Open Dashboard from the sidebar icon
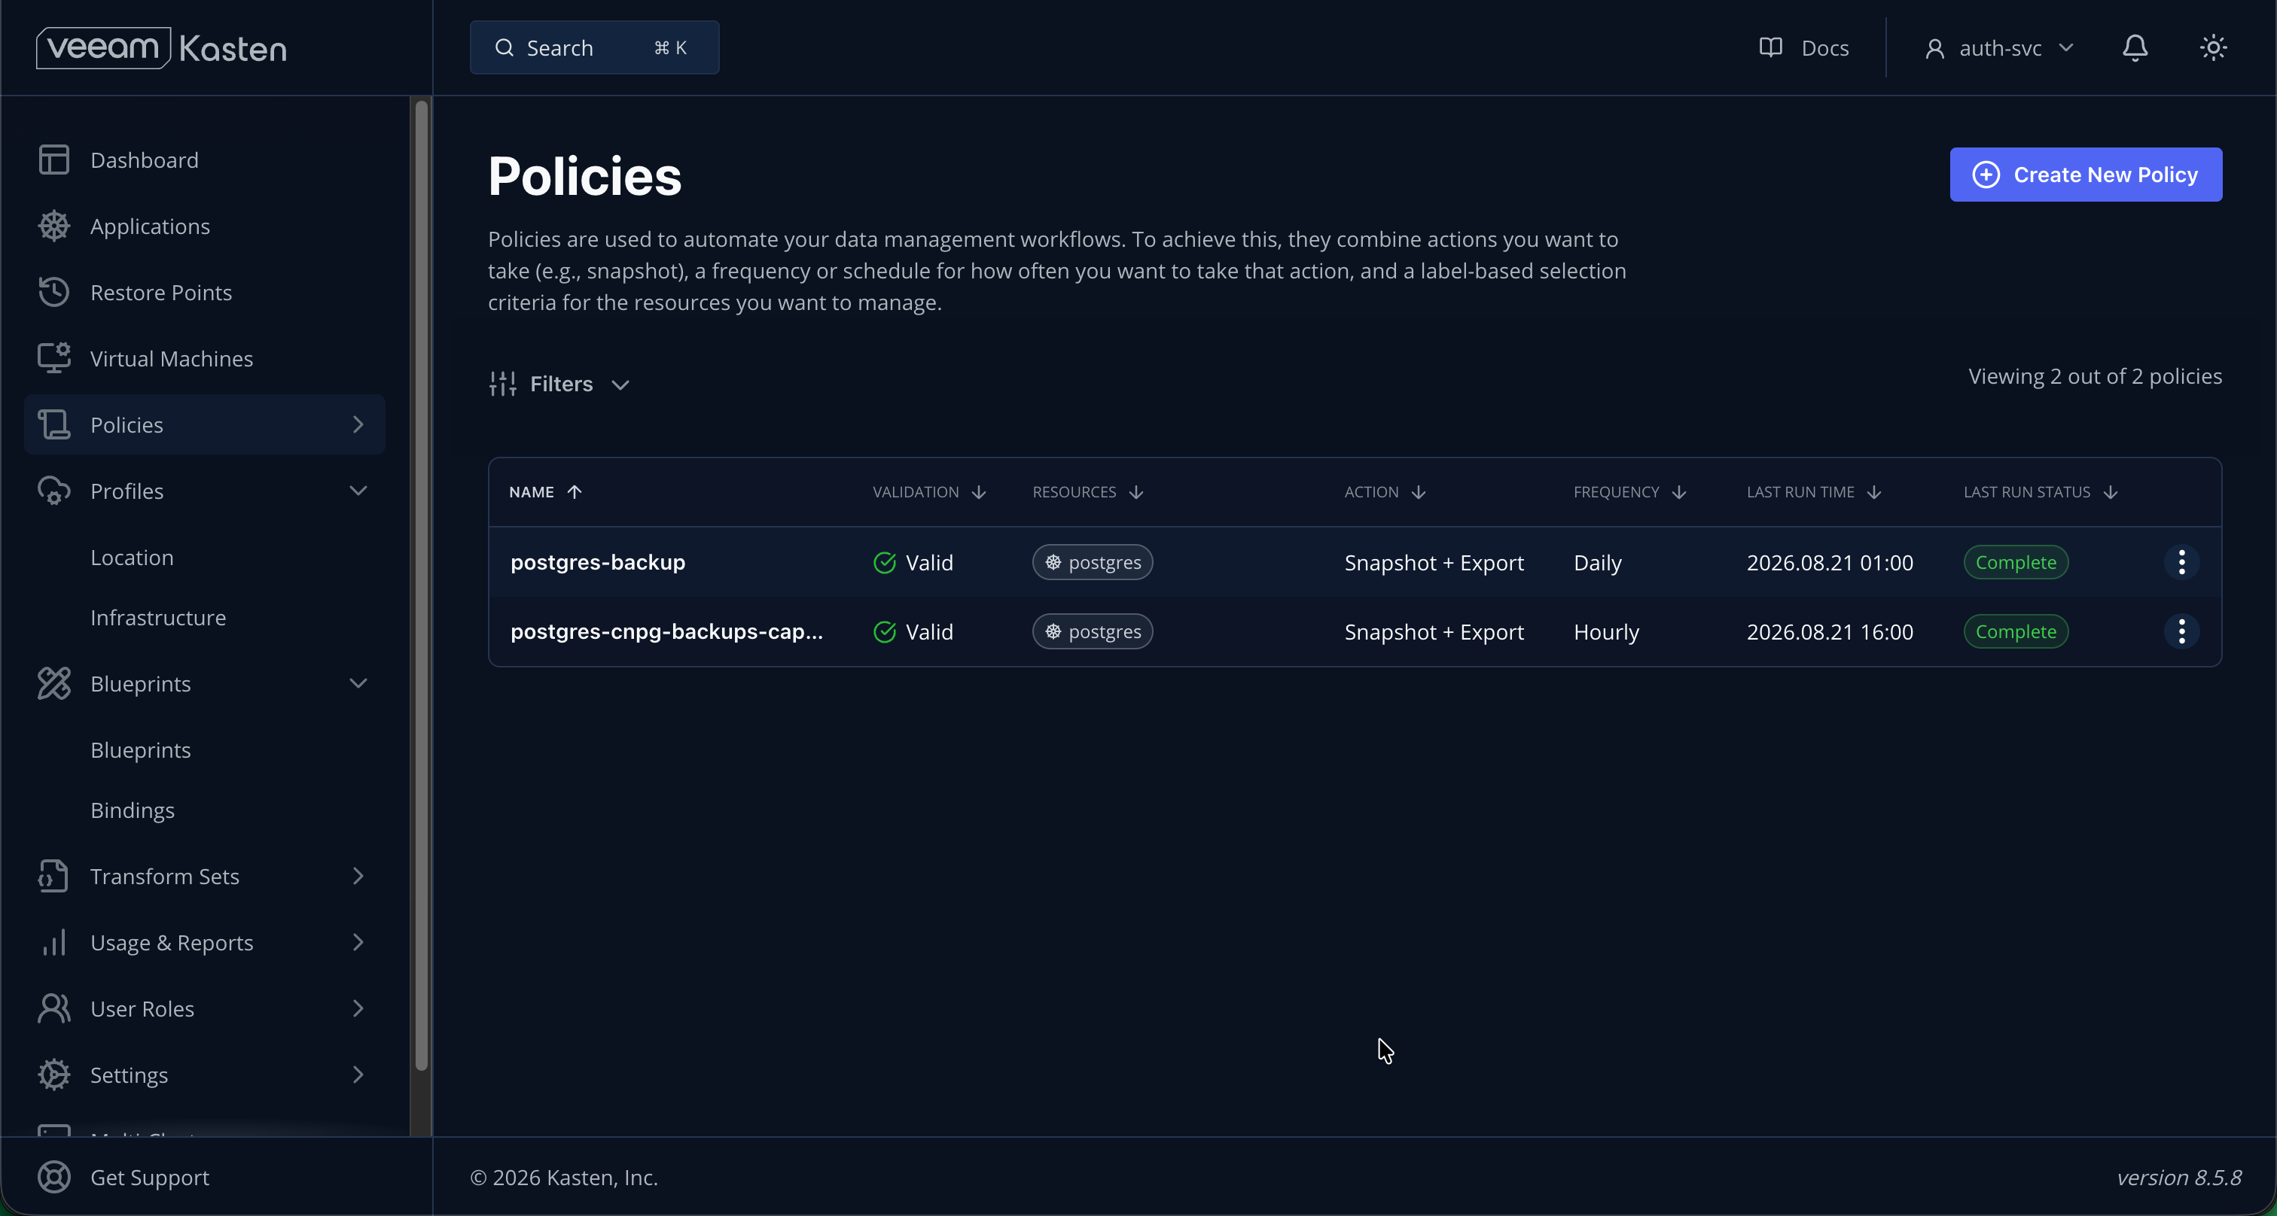 point(54,160)
